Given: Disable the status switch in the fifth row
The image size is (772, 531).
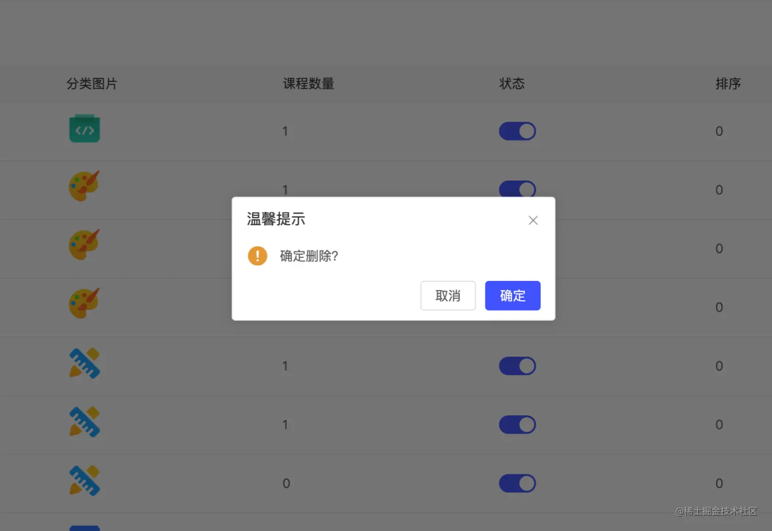Looking at the screenshot, I should tap(517, 366).
